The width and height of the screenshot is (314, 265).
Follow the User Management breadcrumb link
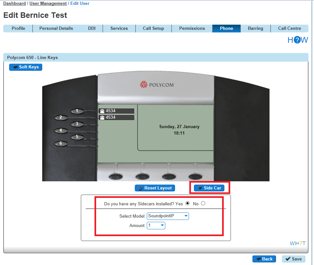[48, 3]
